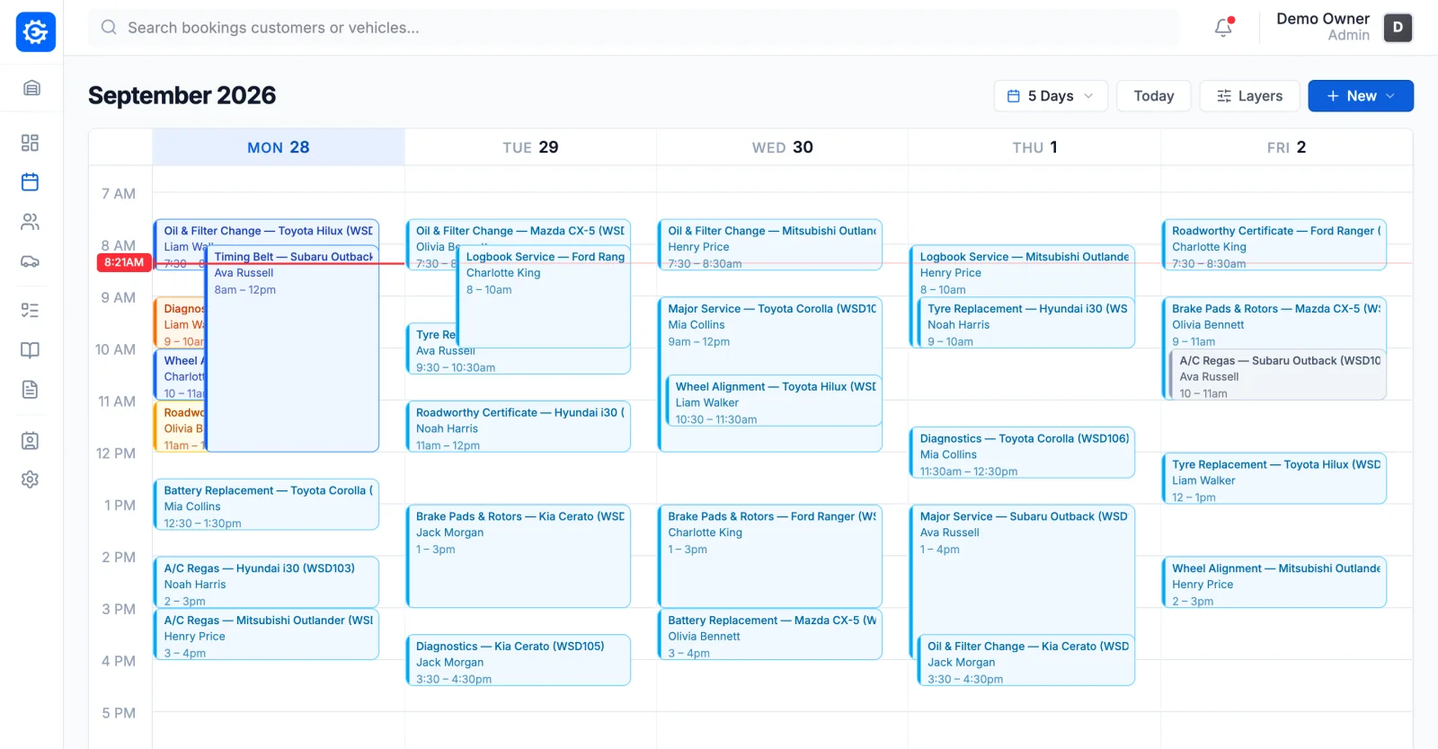Open Logbook Service — Ford Ranger booking
Image resolution: width=1438 pixels, height=749 pixels.
(x=545, y=296)
